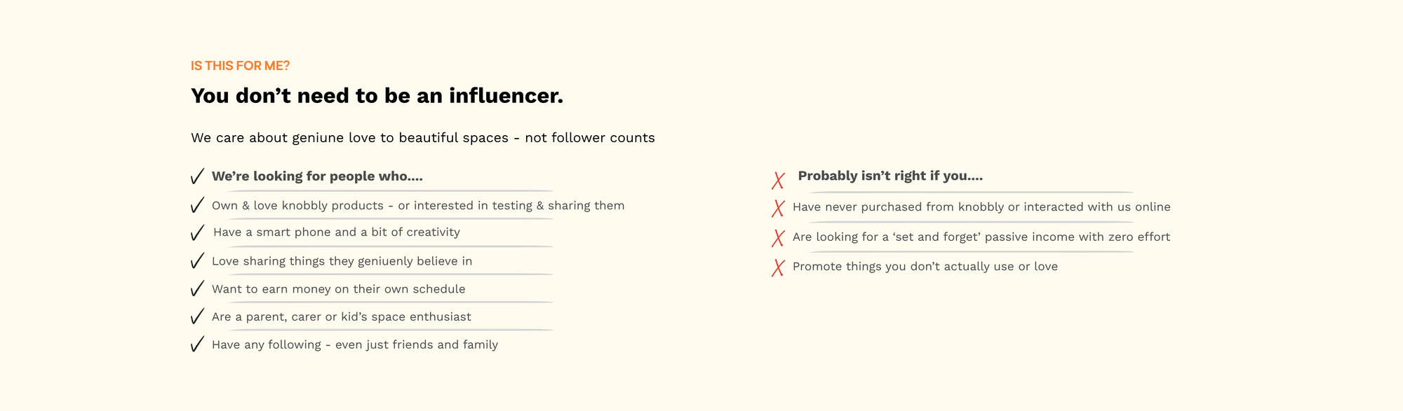Click the "We care about geniune love" subtitle
Image resolution: width=1403 pixels, height=411 pixels.
(x=422, y=138)
